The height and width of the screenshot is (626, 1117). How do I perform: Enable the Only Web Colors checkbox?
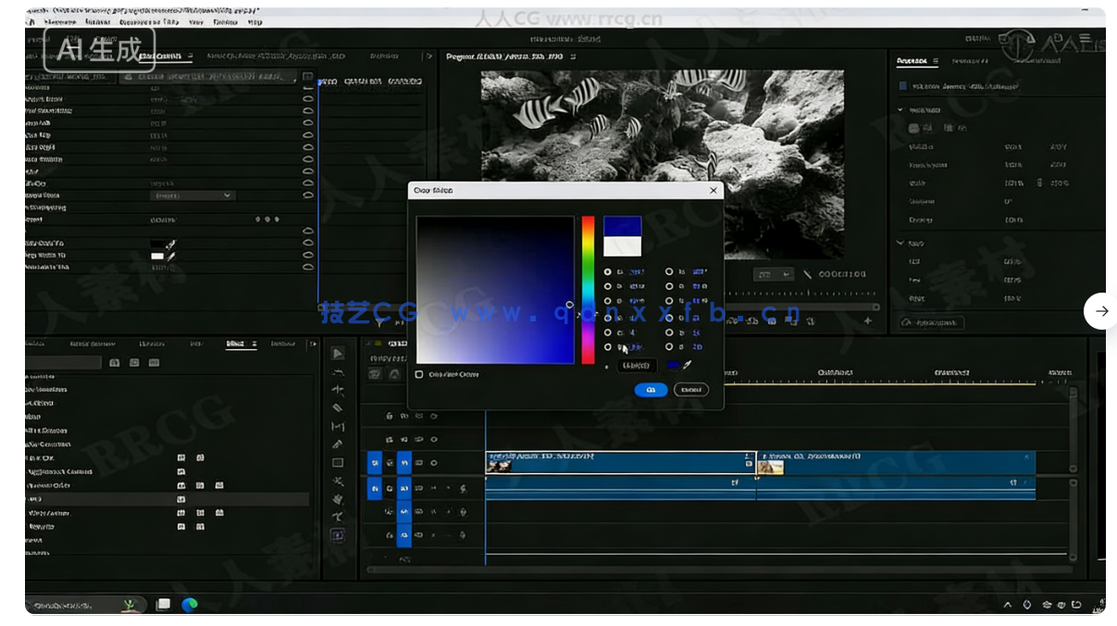(x=419, y=374)
